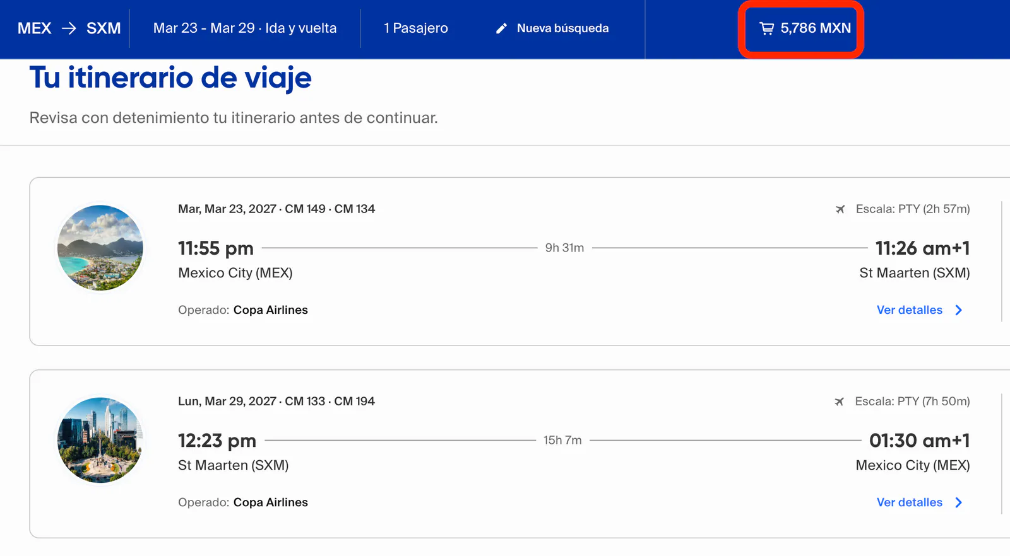Click the Revisa con detenimiento subtitle text
This screenshot has width=1010, height=556.
[x=234, y=118]
